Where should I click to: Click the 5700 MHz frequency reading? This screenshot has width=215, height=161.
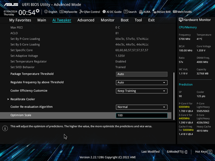tap(184, 39)
